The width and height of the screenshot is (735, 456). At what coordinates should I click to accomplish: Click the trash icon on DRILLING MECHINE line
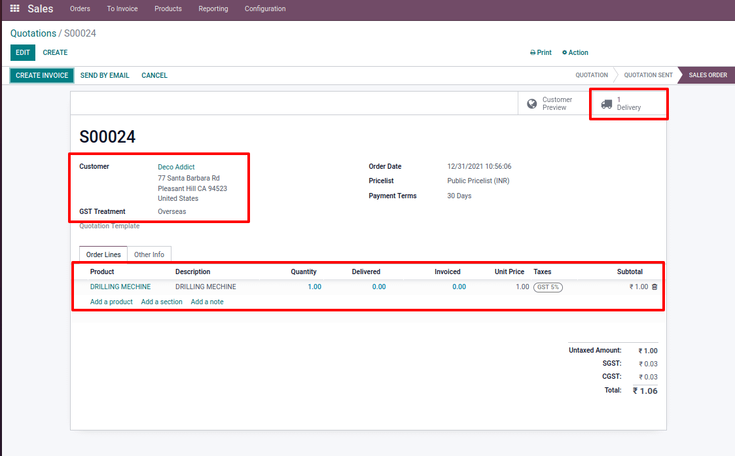click(x=654, y=287)
